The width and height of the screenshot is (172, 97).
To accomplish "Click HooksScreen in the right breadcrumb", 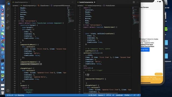I will (110, 5).
